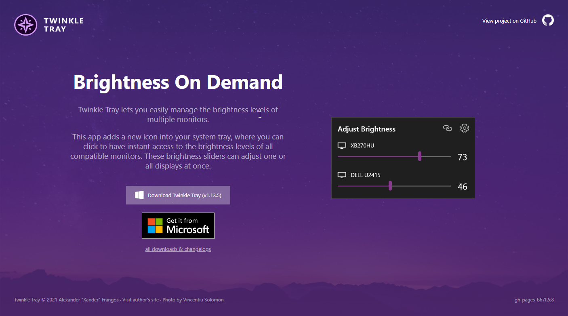The width and height of the screenshot is (568, 316).
Task: Click the DELL U2415 brightness slider handle
Action: [390, 186]
